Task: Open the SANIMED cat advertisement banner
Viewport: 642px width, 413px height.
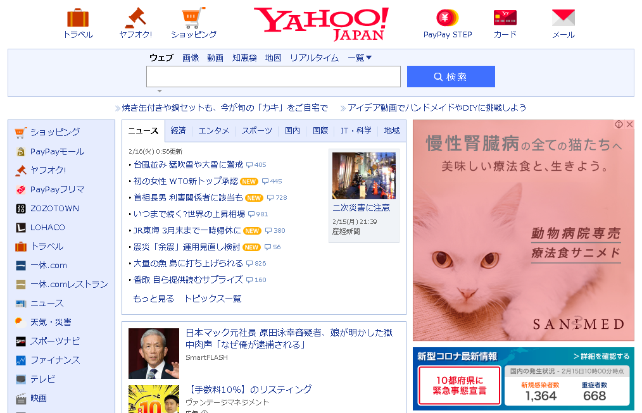Action: coord(523,230)
